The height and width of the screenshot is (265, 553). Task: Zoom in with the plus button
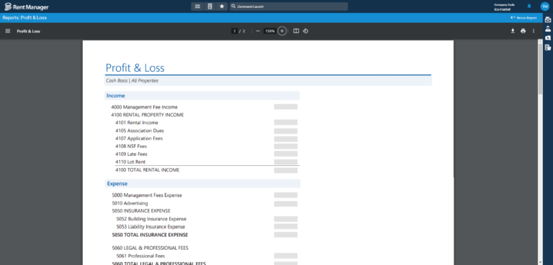pos(282,31)
